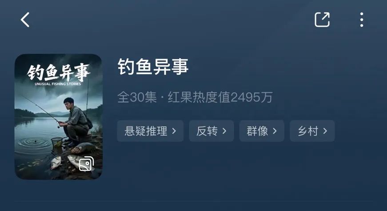Click the calligraphy title on the poster

59,72
